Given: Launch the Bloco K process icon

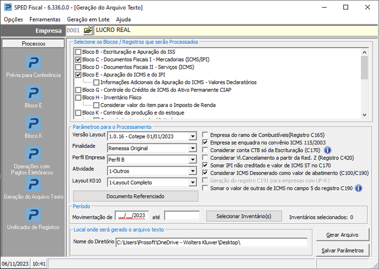Looking at the screenshot, I should [33, 123].
